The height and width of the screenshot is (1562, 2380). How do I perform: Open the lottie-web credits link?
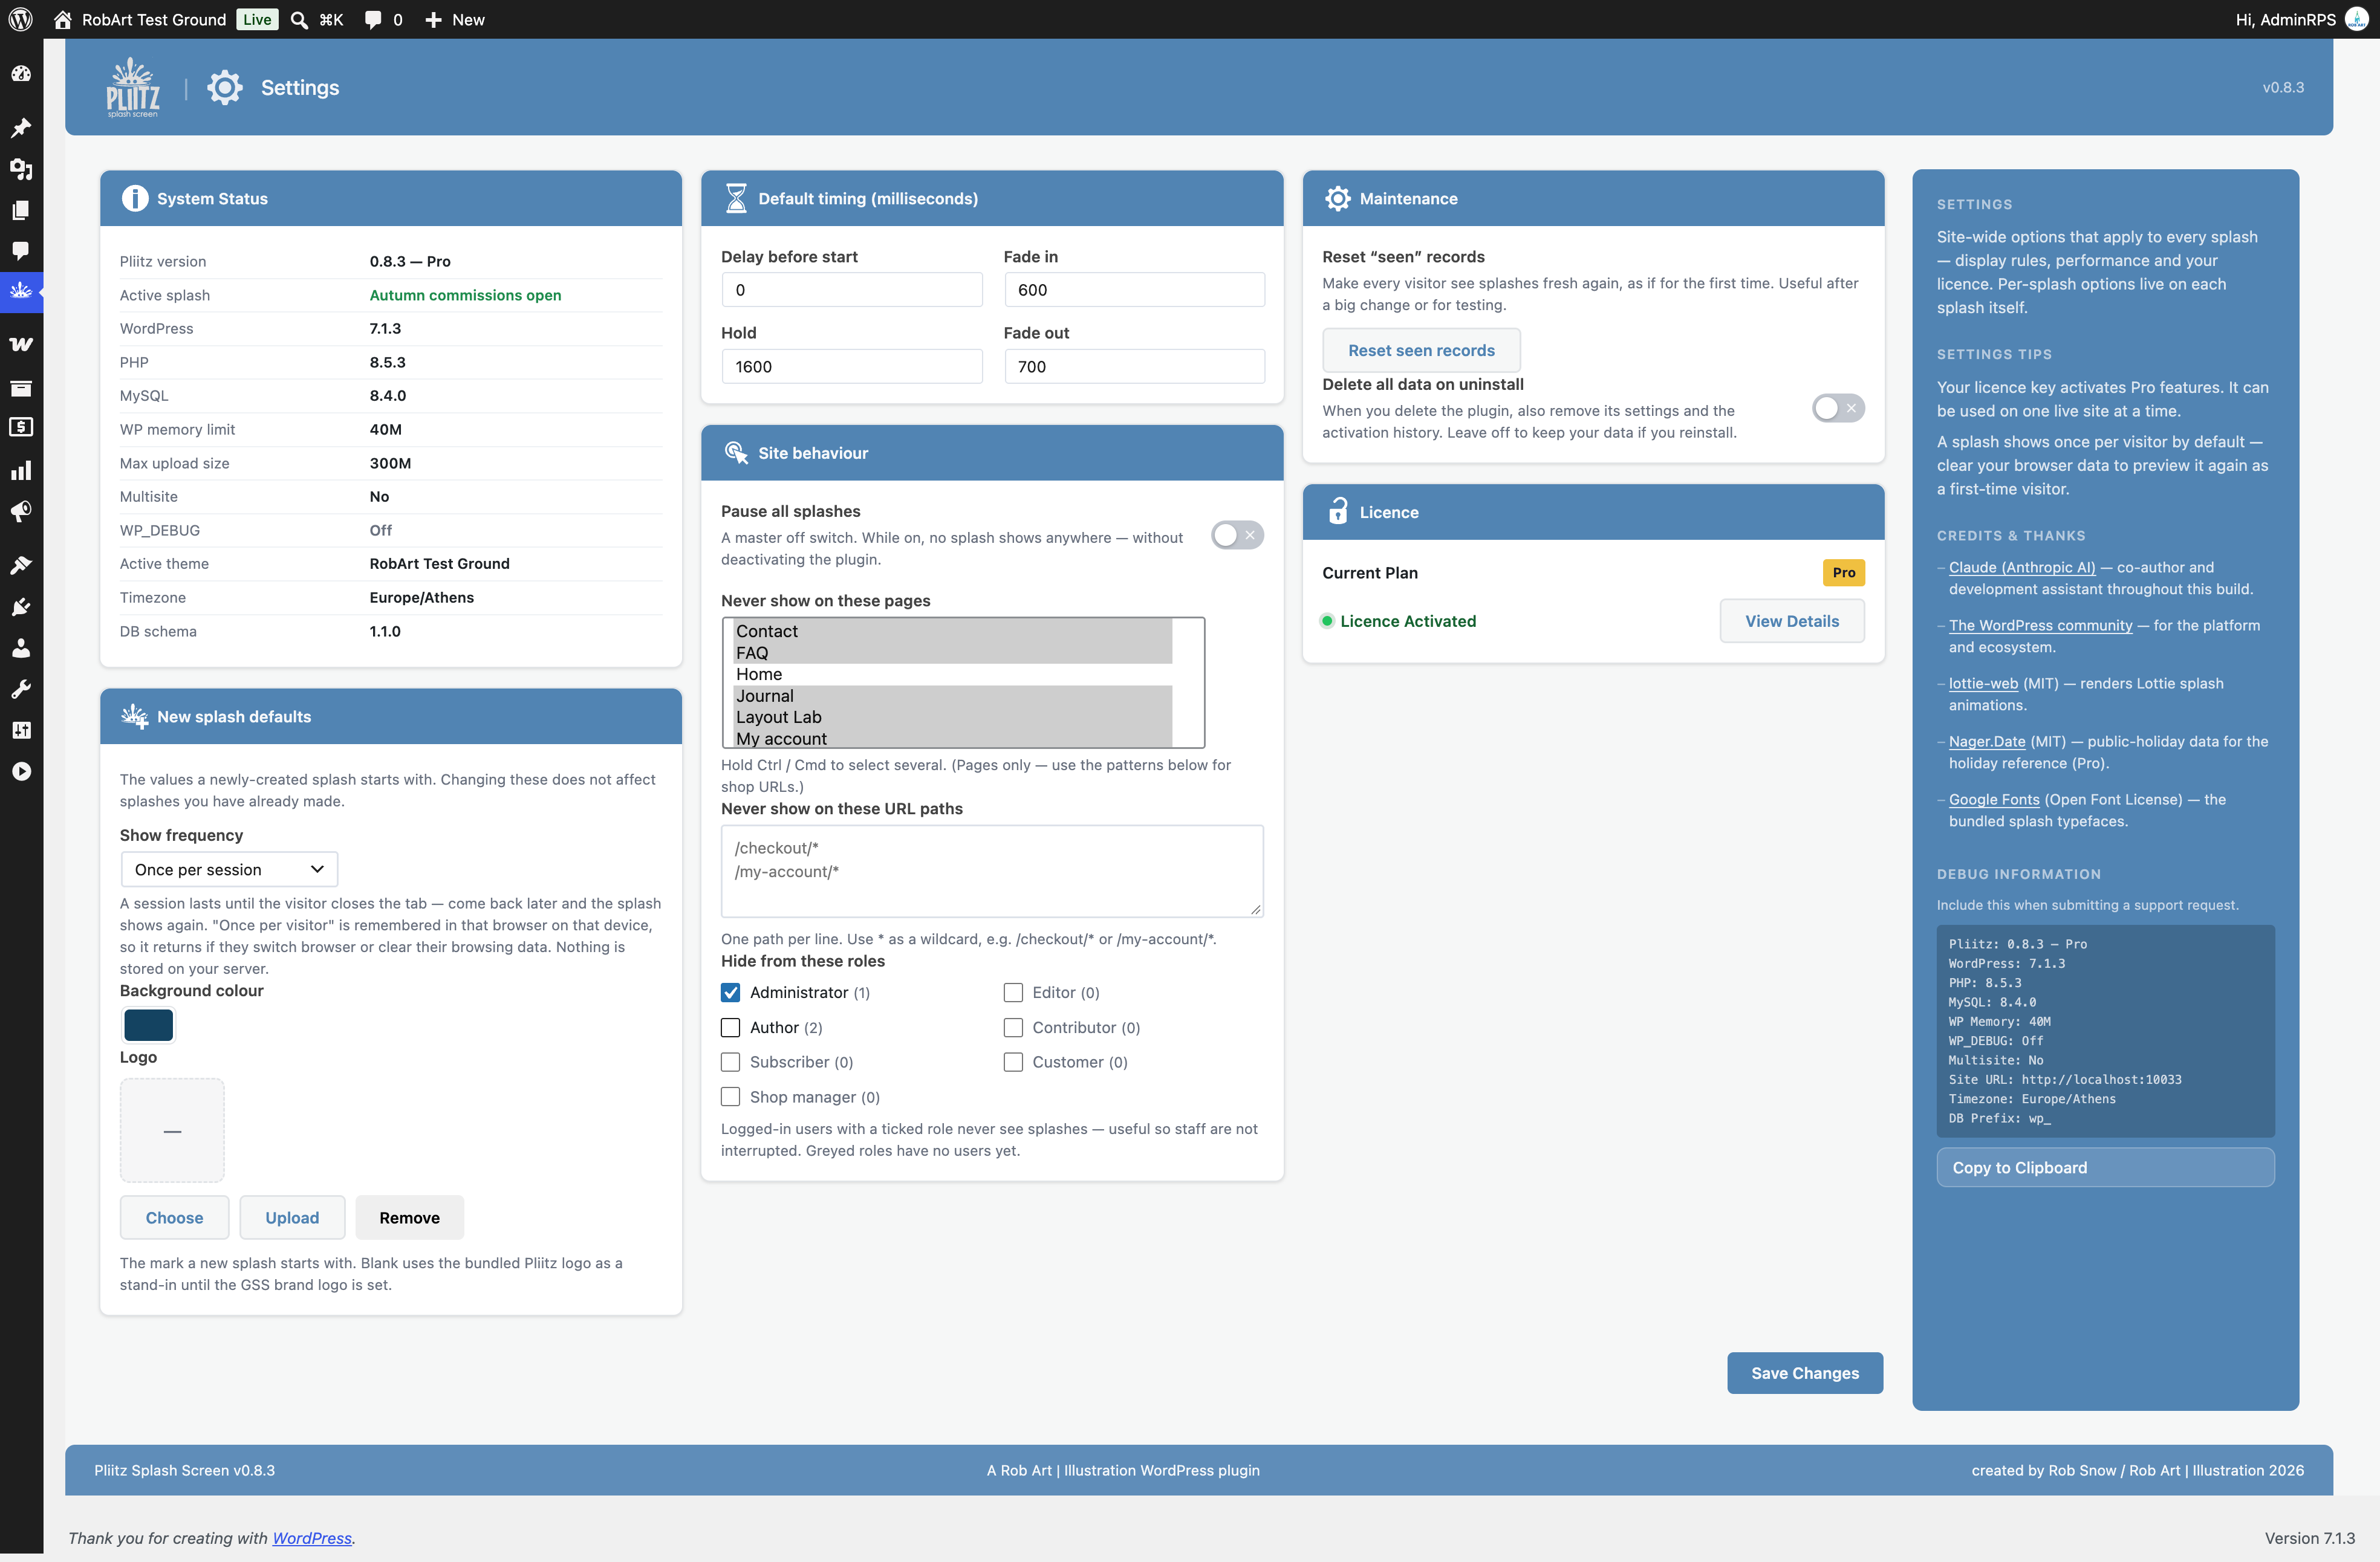pos(1983,683)
